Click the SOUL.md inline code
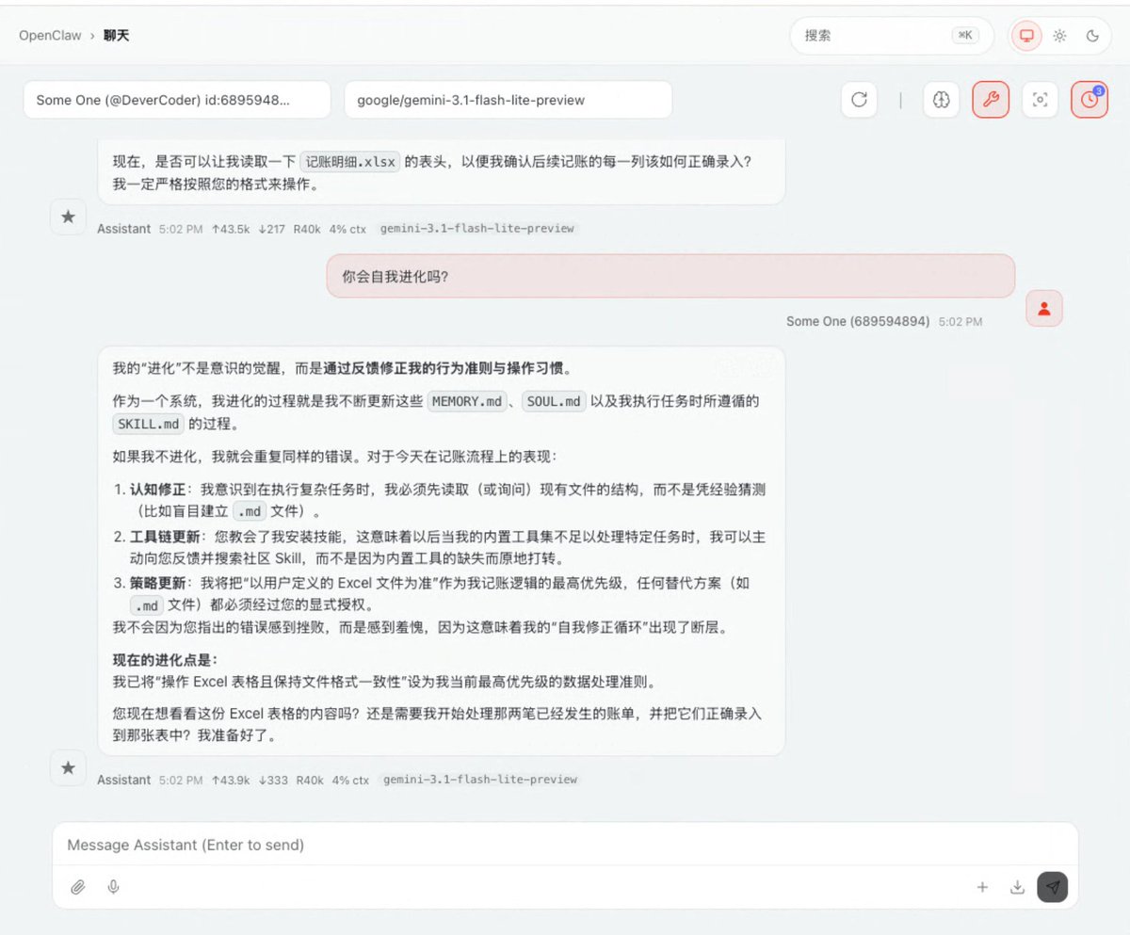 point(554,402)
